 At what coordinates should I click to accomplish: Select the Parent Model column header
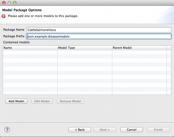[139, 48]
